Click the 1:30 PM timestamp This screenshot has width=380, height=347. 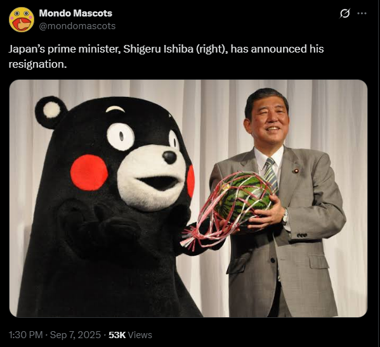coord(25,335)
